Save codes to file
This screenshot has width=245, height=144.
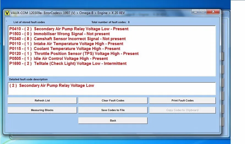[x=113, y=110]
